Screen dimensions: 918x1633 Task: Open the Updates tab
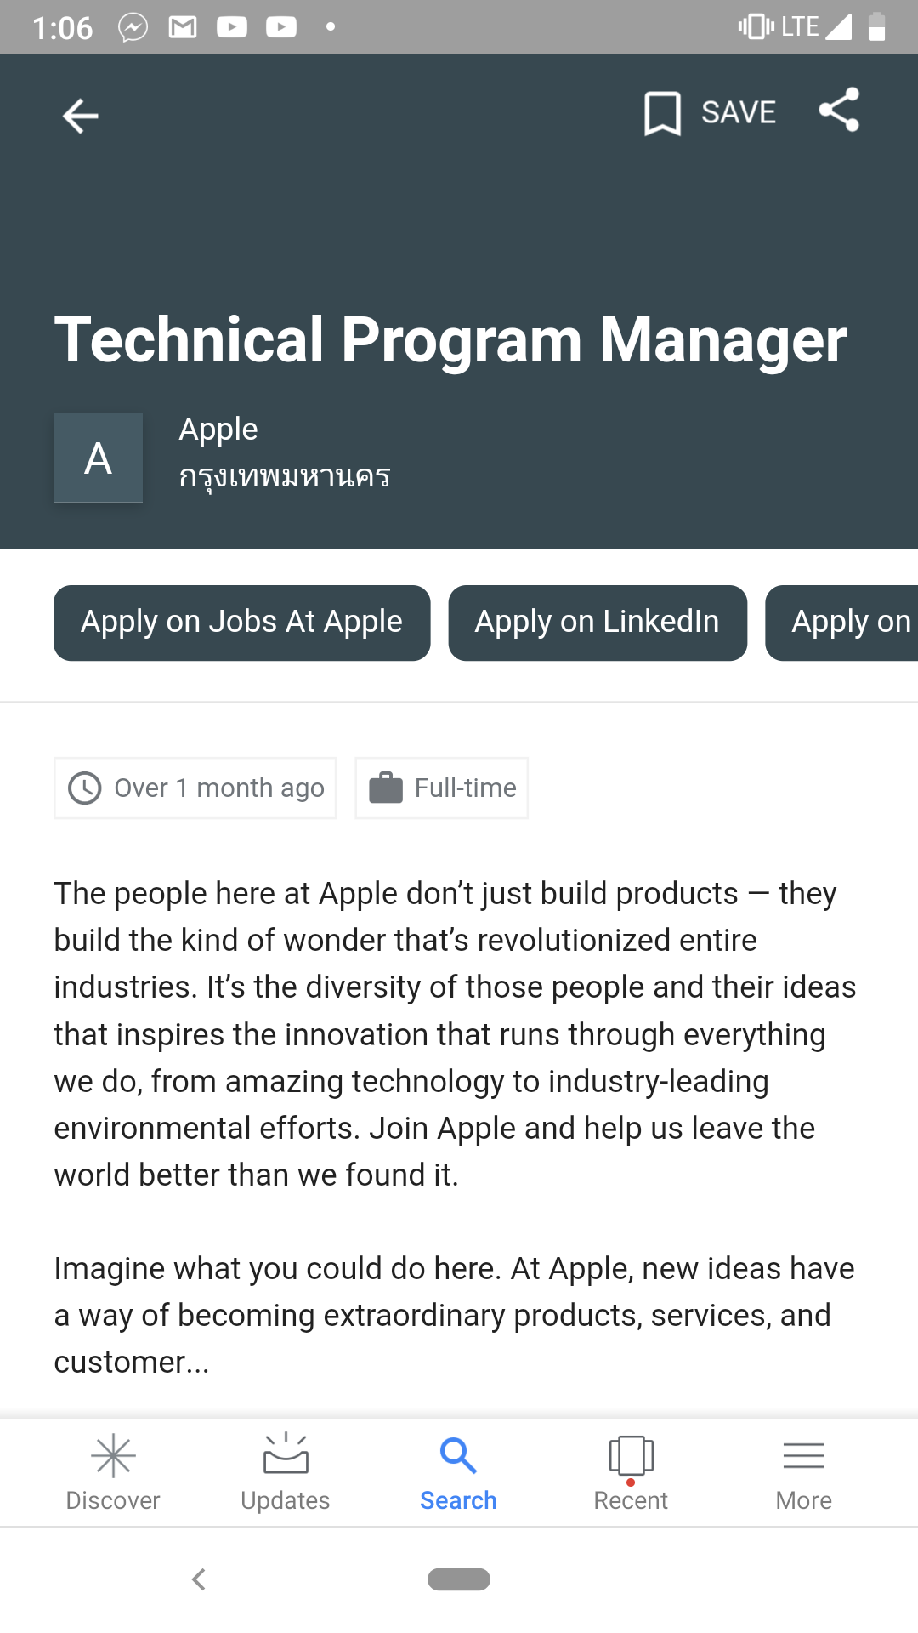tap(286, 1471)
